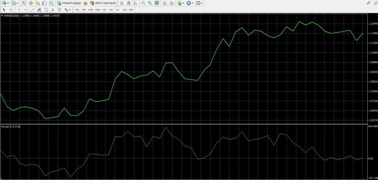Zoom in on the chart
The height and width of the screenshot is (180, 378).
(143, 3)
